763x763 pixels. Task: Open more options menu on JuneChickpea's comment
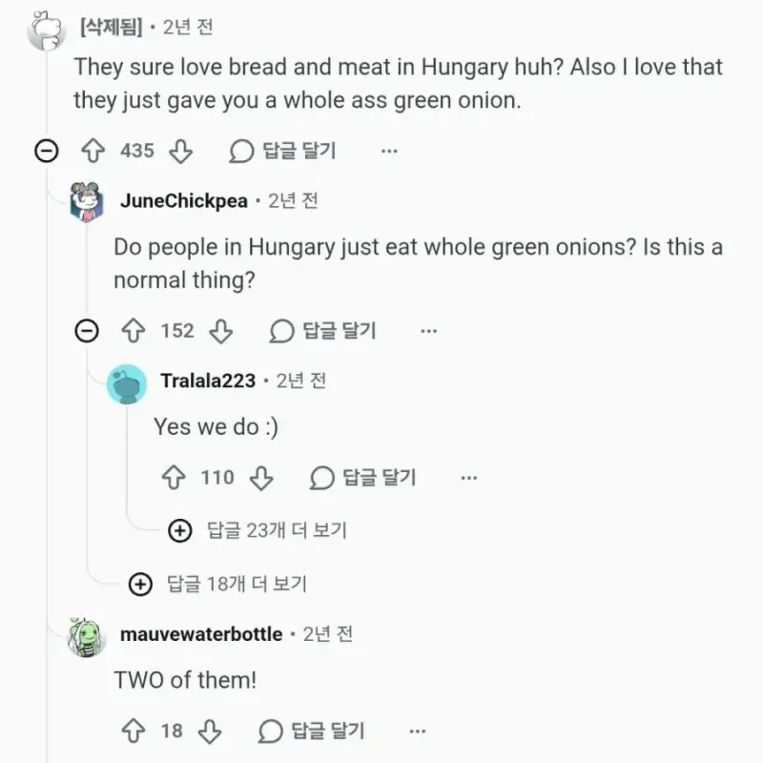[428, 331]
